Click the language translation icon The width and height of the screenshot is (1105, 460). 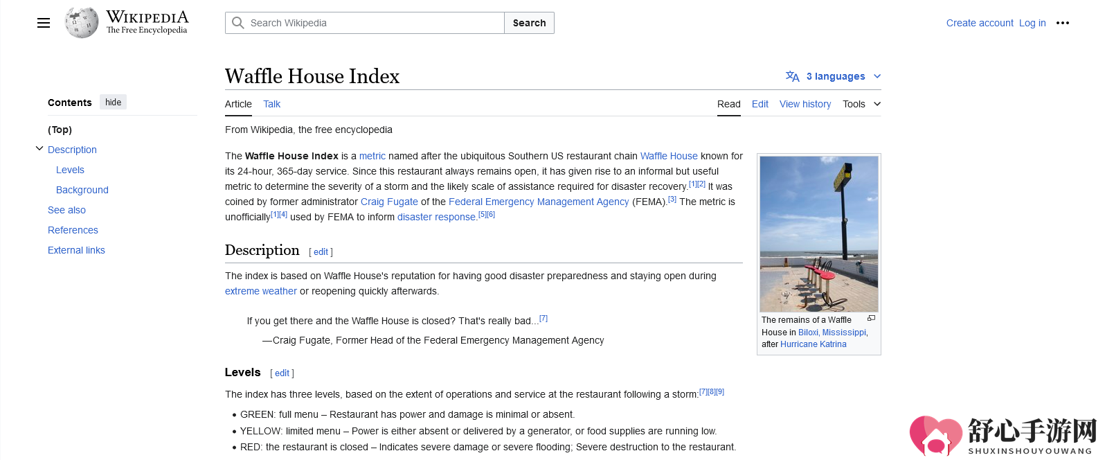point(793,76)
